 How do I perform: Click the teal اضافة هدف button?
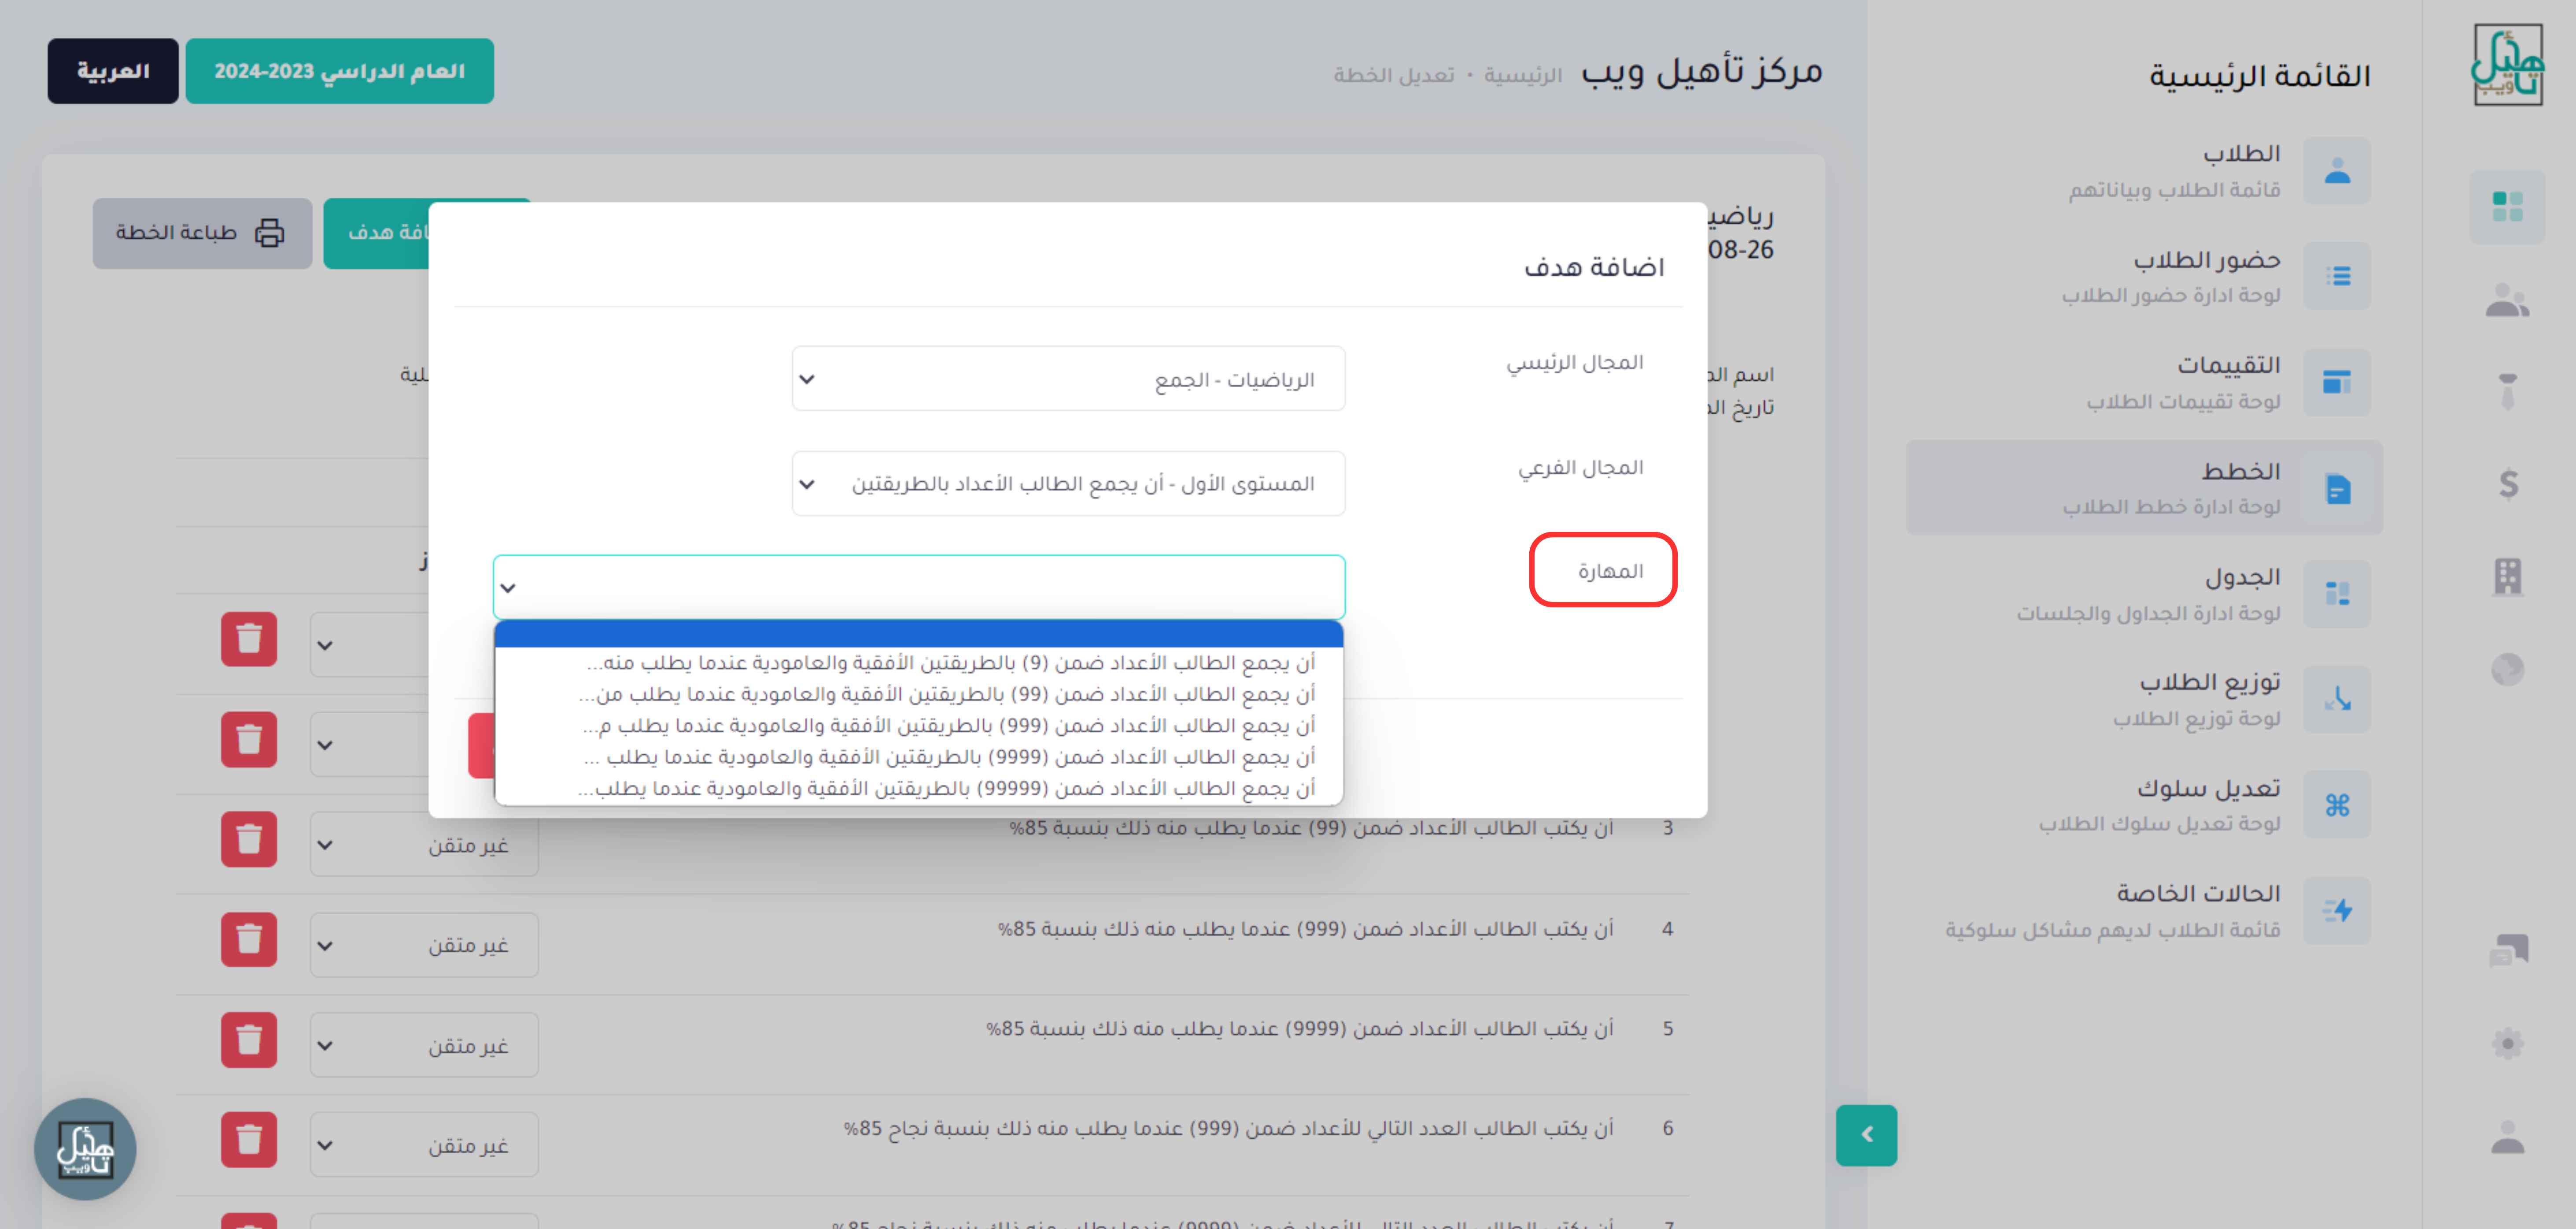(x=378, y=233)
